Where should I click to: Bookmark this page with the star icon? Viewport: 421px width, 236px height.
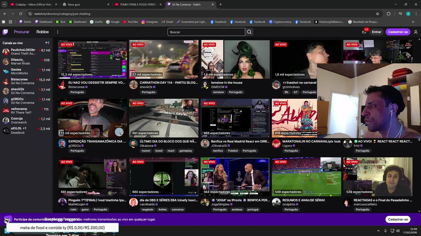pos(378,14)
